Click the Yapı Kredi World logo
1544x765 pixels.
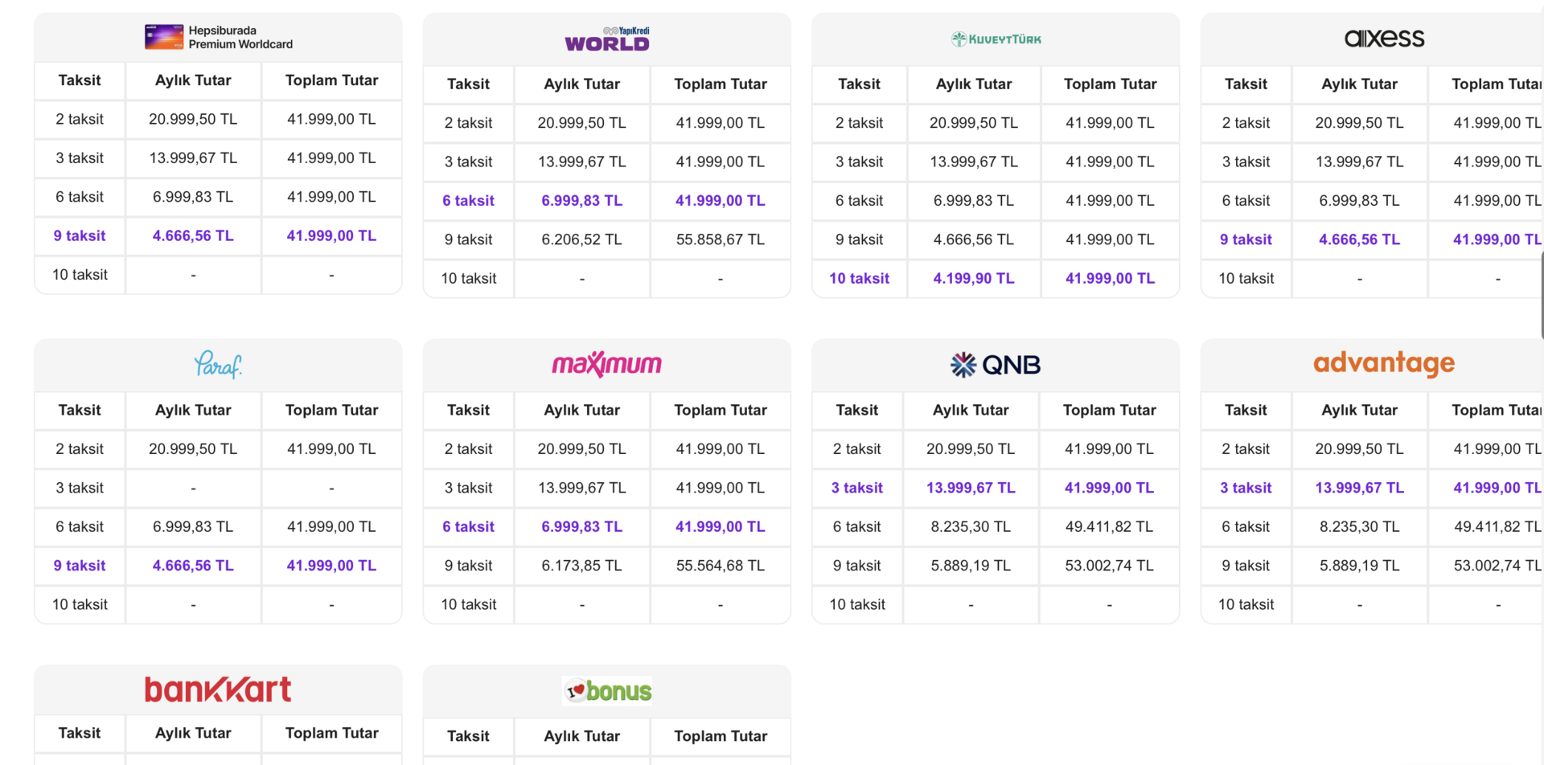pos(607,39)
